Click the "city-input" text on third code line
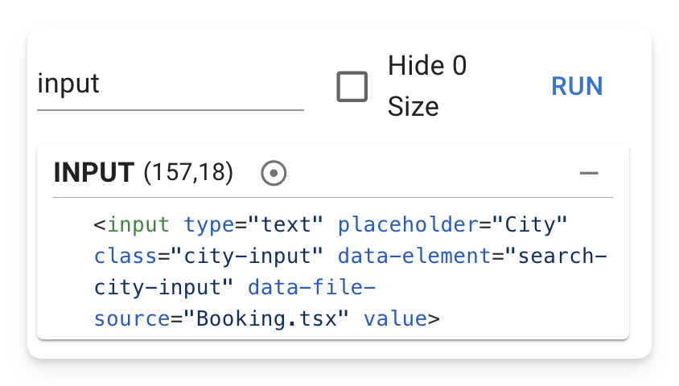Viewport: 679px width, 386px height. tap(158, 288)
